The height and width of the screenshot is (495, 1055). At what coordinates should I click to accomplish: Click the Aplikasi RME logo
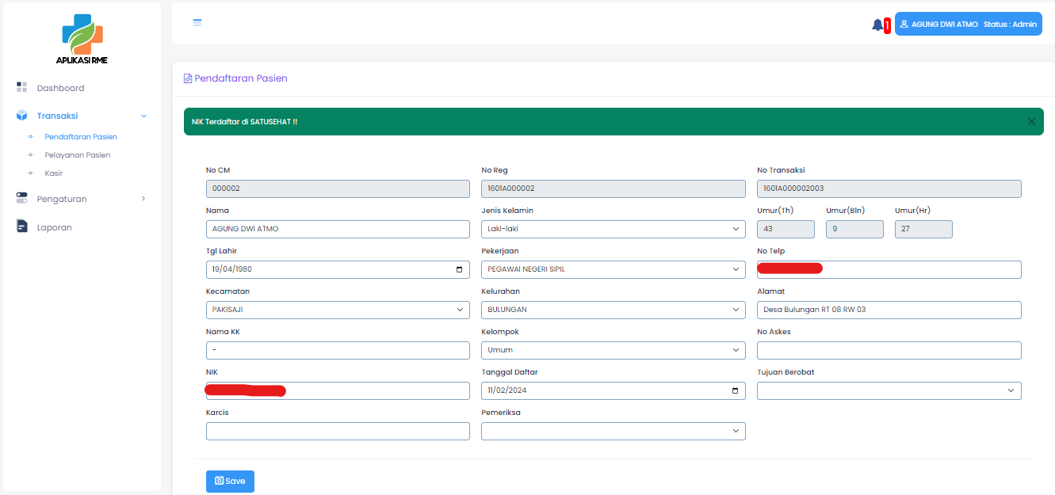click(82, 39)
